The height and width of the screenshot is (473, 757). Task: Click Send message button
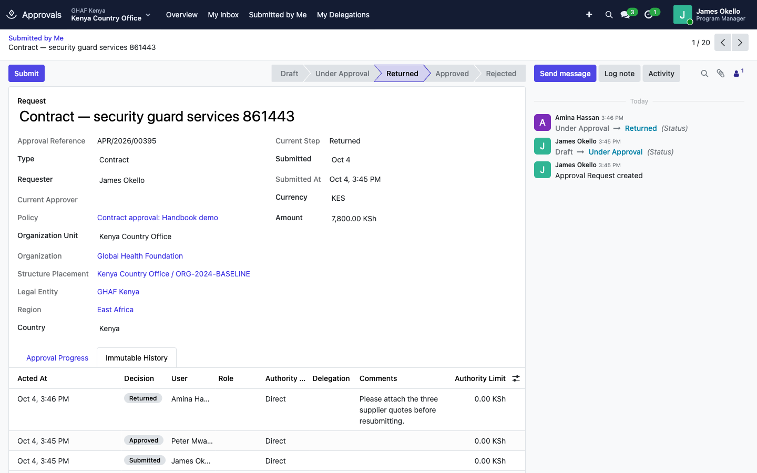click(565, 74)
